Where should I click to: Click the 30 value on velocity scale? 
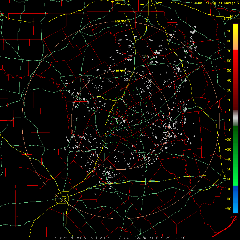pos(229,90)
